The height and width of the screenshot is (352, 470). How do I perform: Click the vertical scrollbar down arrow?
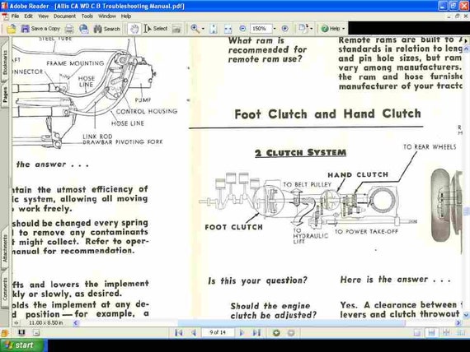pyautogui.click(x=466, y=315)
